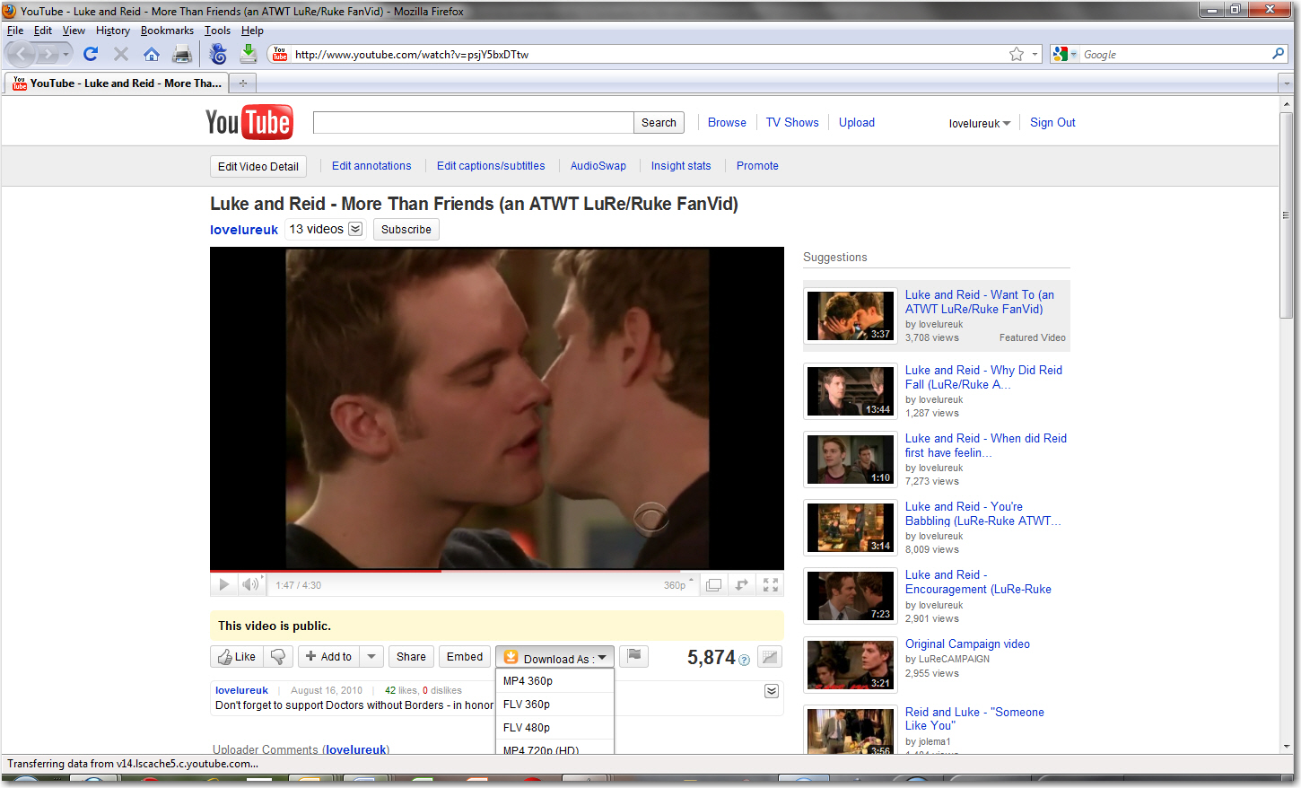Bookmark the page with the star icon
1301x788 pixels.
click(1016, 55)
